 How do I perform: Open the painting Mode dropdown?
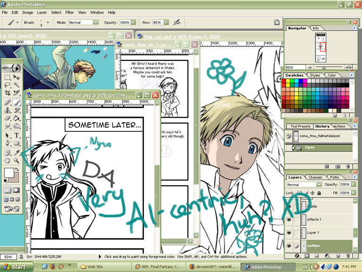click(x=83, y=23)
